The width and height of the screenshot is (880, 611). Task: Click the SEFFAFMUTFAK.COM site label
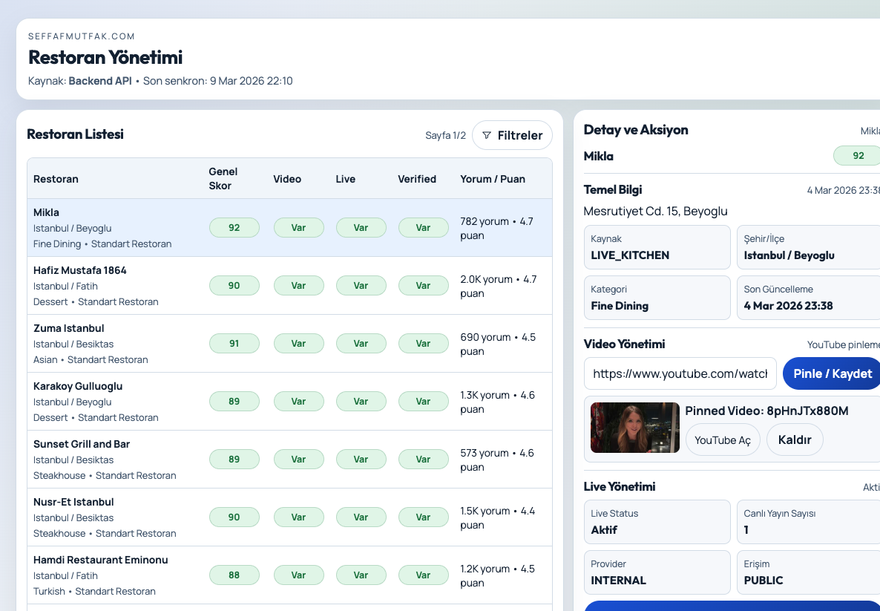click(82, 36)
